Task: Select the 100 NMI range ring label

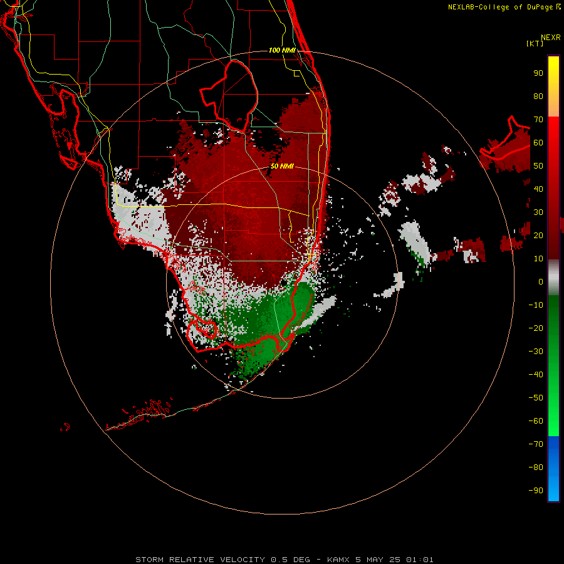Action: (282, 50)
